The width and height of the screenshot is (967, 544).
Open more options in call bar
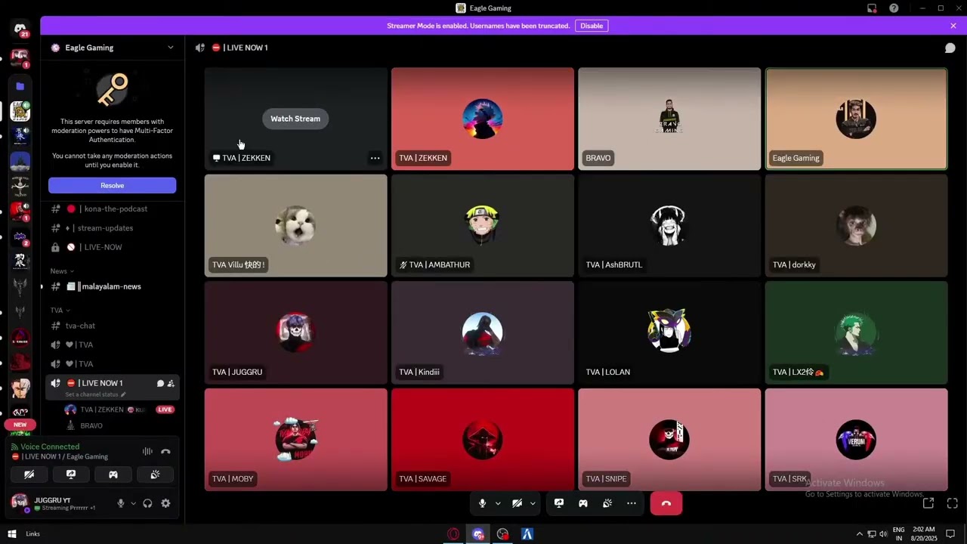tap(632, 503)
